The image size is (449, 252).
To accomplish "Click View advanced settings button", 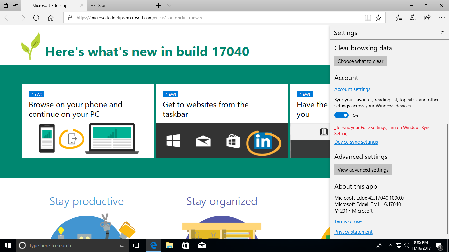I will (x=363, y=170).
